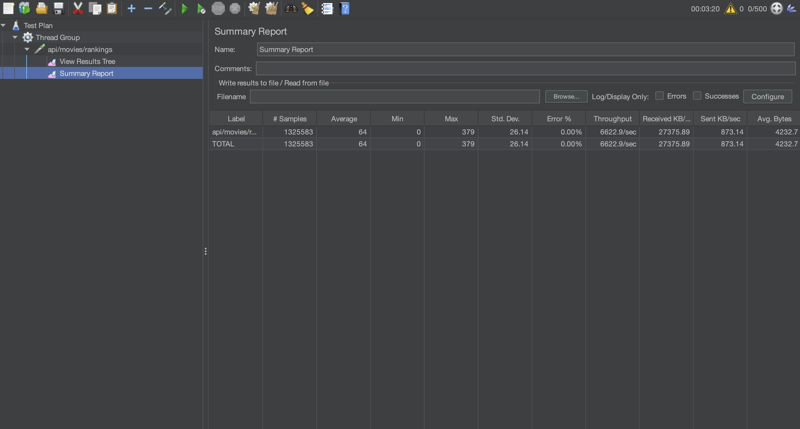Click the yellow warning triangle indicator
This screenshot has height=429, width=800.
coord(730,9)
